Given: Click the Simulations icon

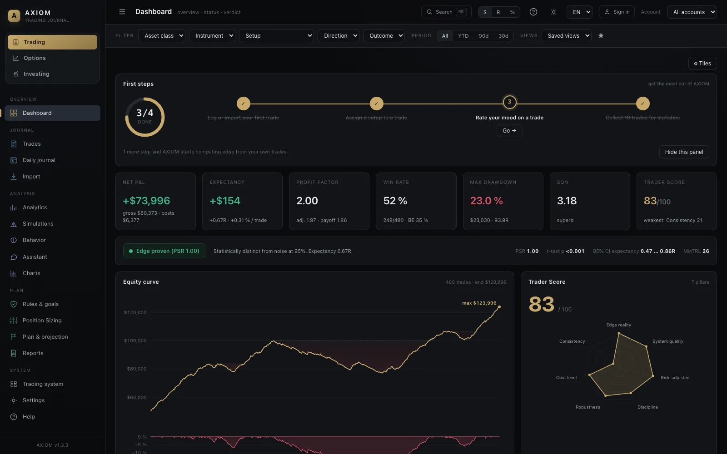Looking at the screenshot, I should (14, 224).
